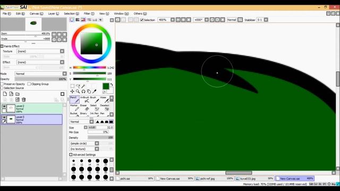340x191 pixels.
Task: Clear the selected layer contents
Action: (18, 100)
